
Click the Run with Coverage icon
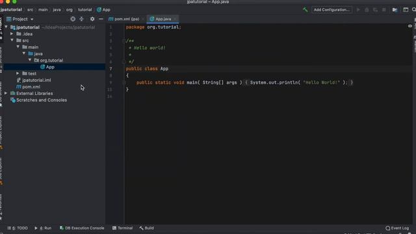pos(375,10)
